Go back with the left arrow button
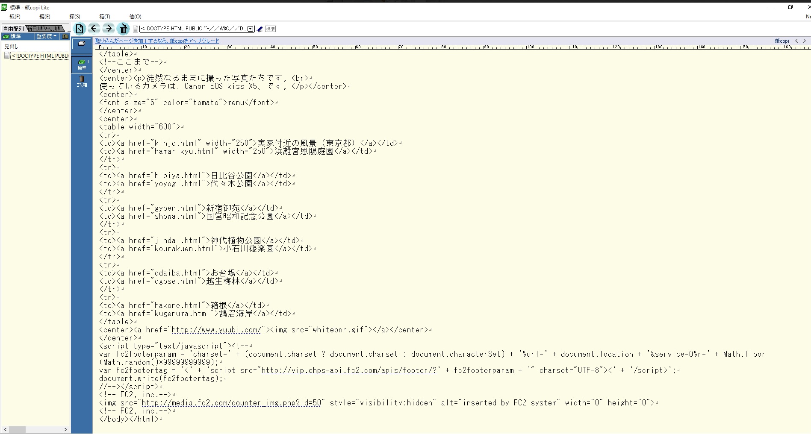This screenshot has width=811, height=434. [94, 29]
